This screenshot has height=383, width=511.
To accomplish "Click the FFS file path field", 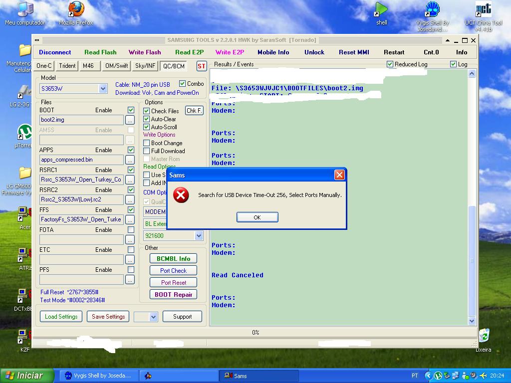I will click(81, 220).
